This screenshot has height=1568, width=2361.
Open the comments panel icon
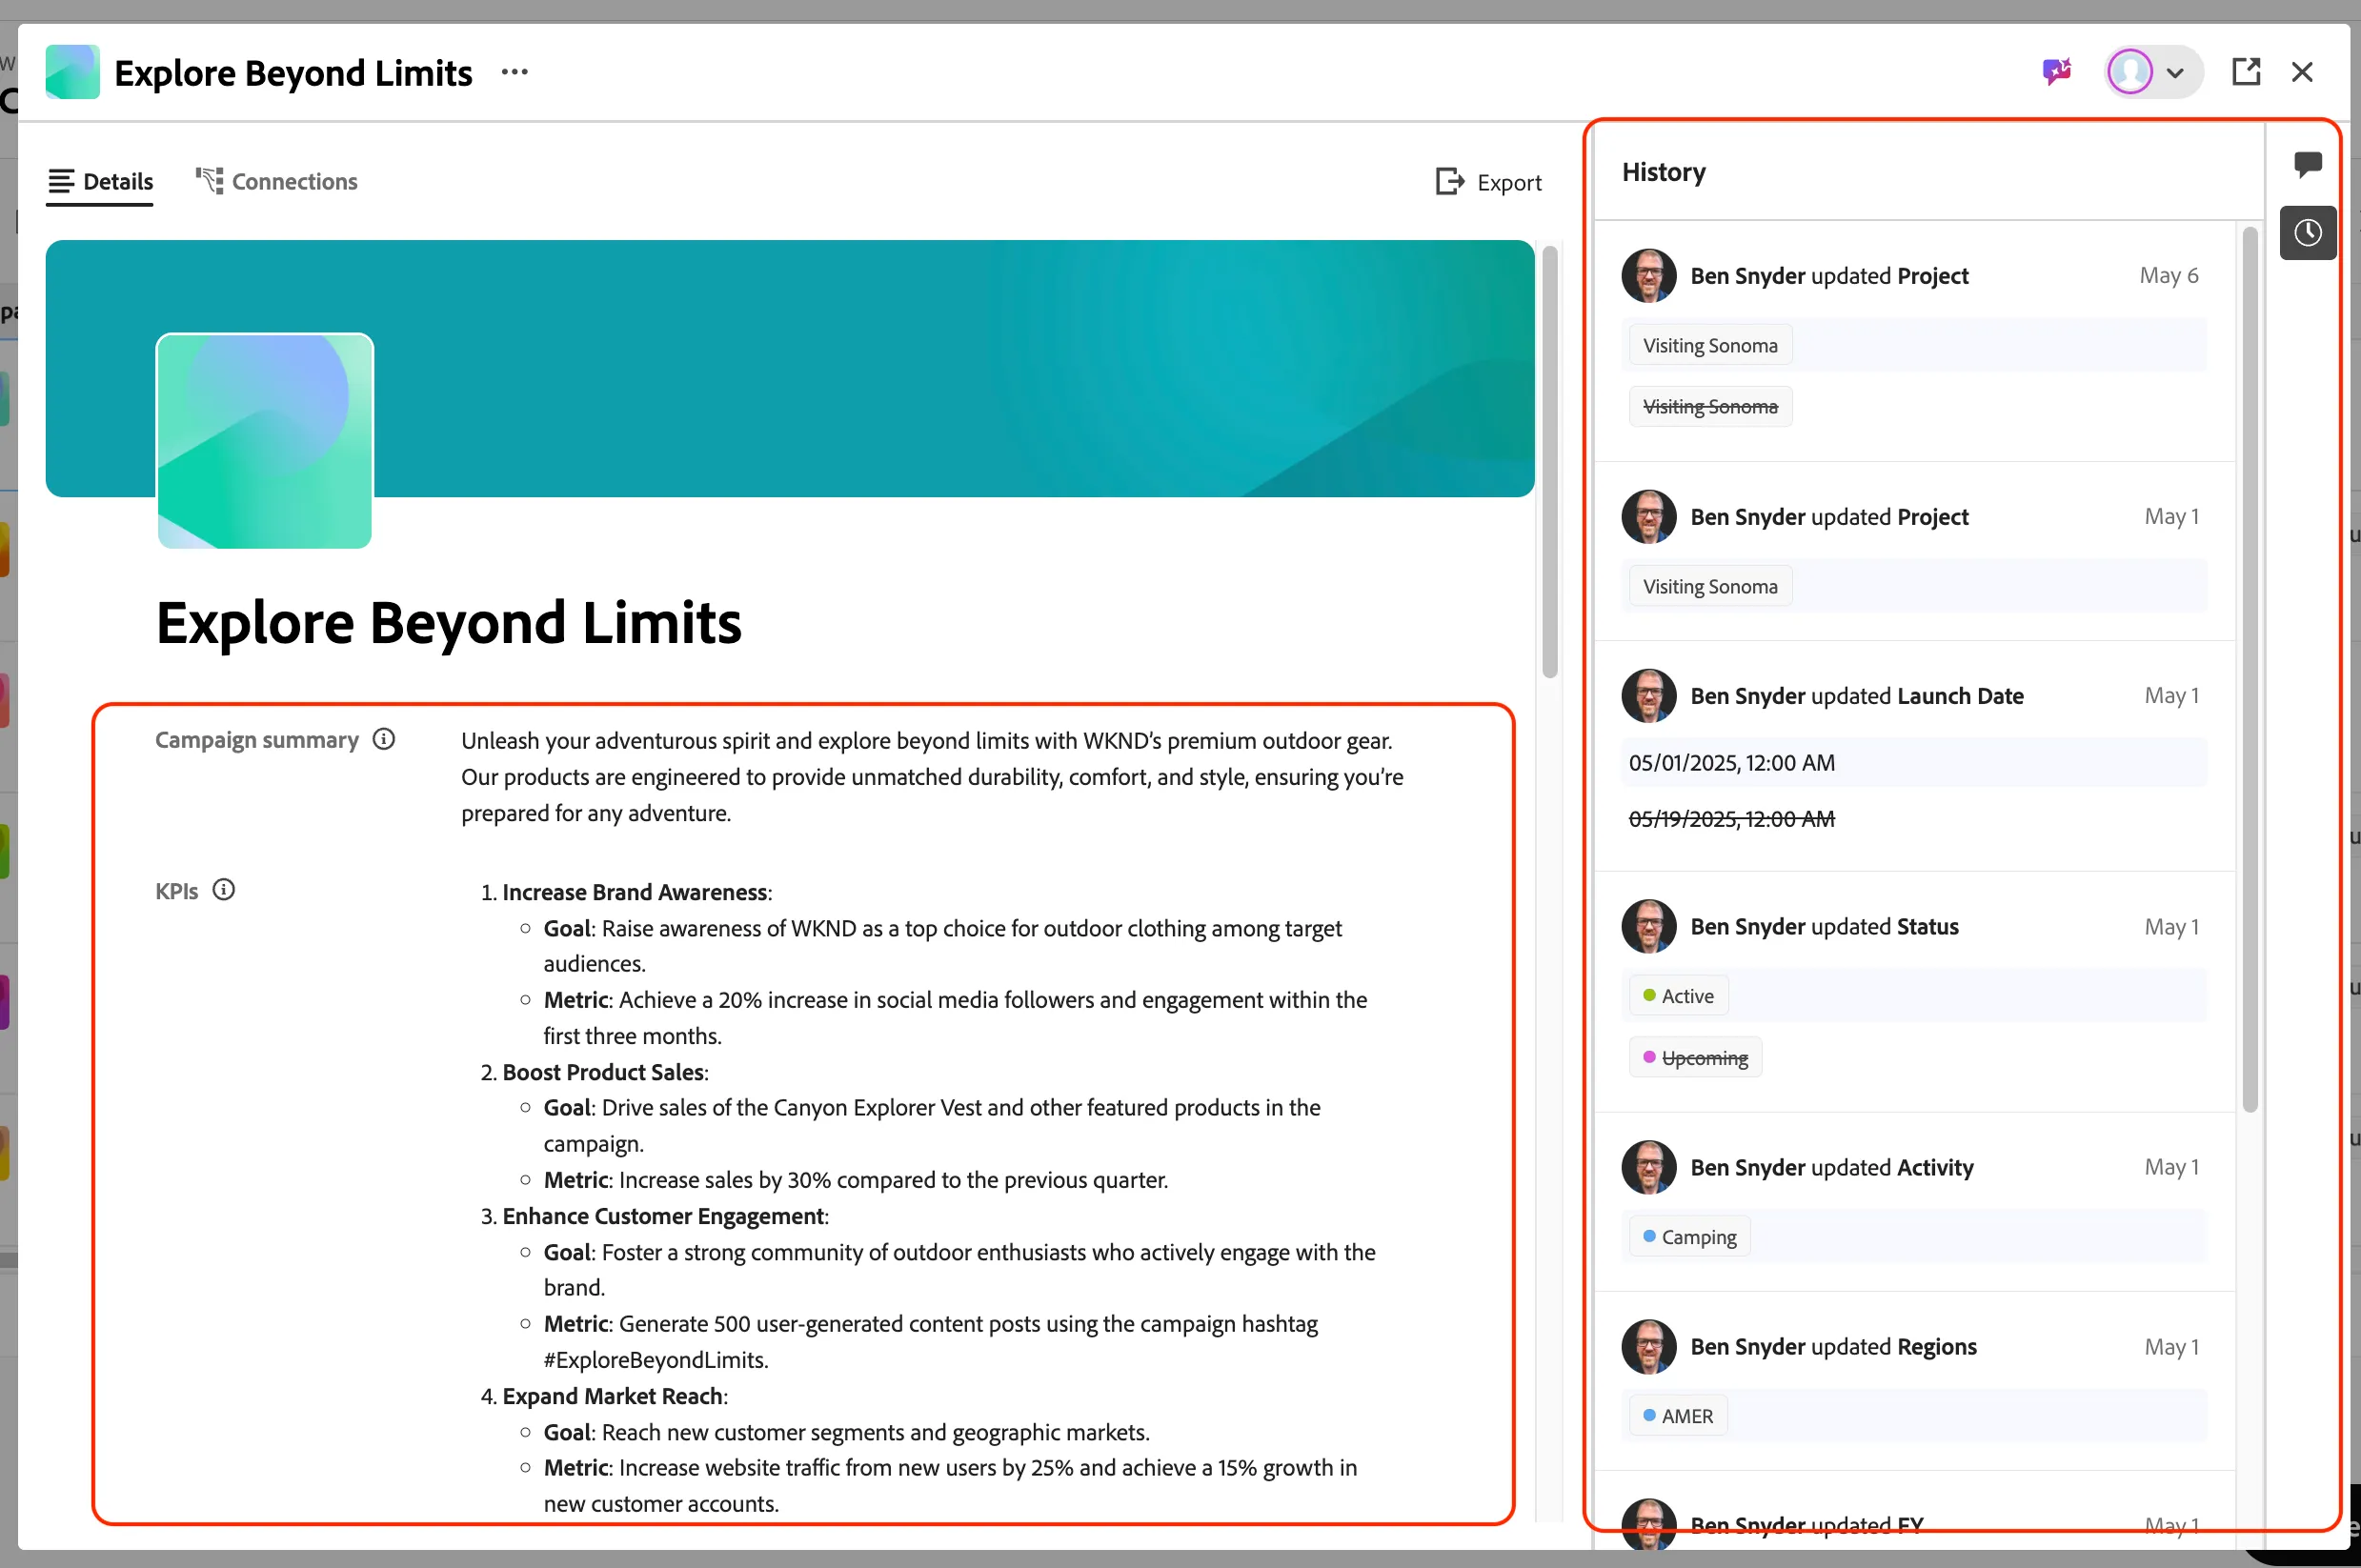[2307, 164]
